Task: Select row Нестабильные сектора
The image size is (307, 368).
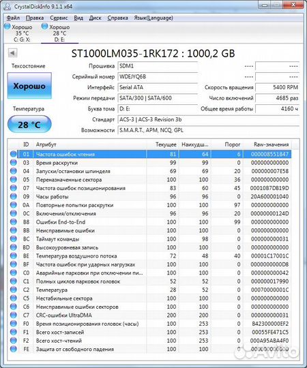Action: click(150, 298)
